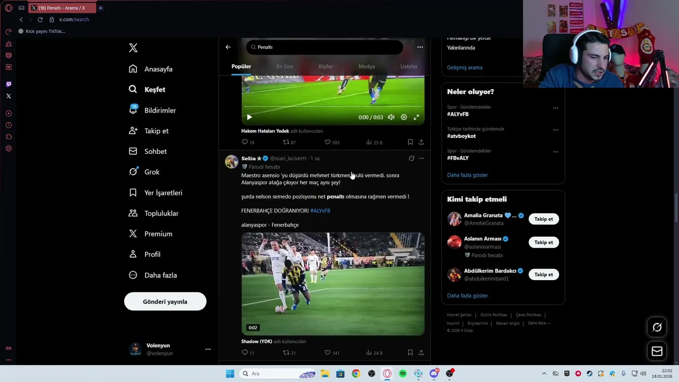679x382 pixels.
Task: Switch to the Popüler tab
Action: (x=241, y=66)
